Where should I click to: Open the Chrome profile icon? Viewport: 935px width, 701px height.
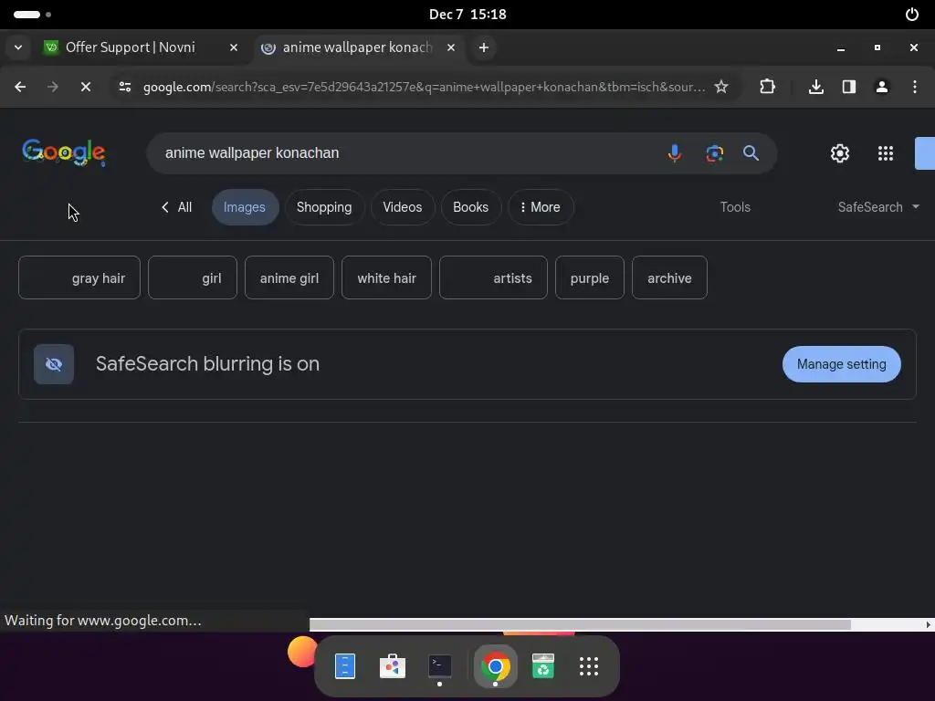881,87
